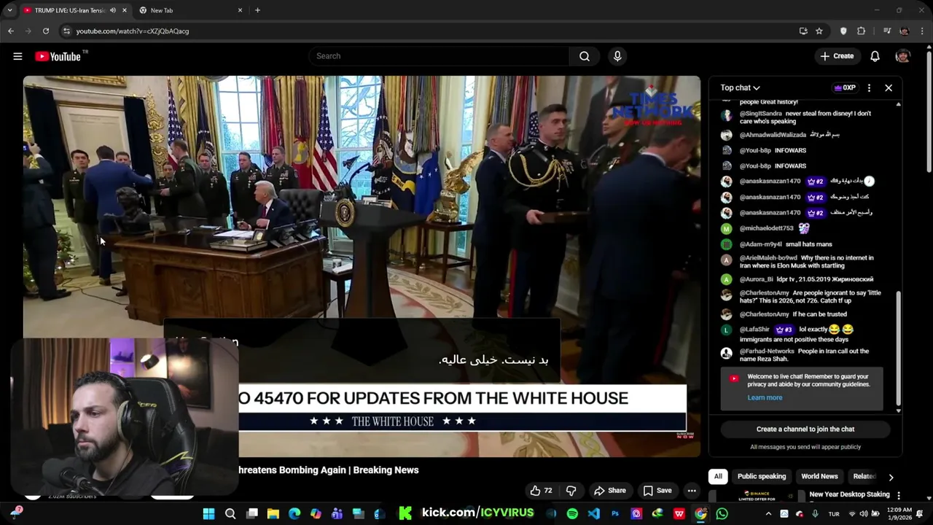Select the Public speaking chip
This screenshot has width=933, height=525.
(762, 476)
